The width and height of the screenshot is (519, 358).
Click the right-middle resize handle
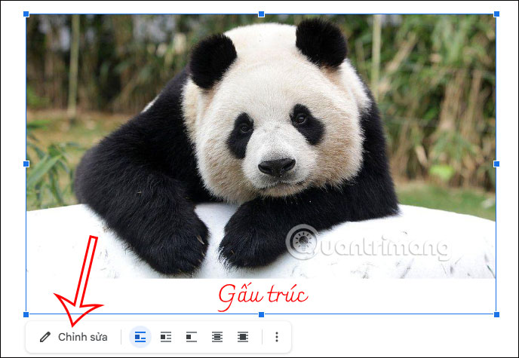click(496, 164)
